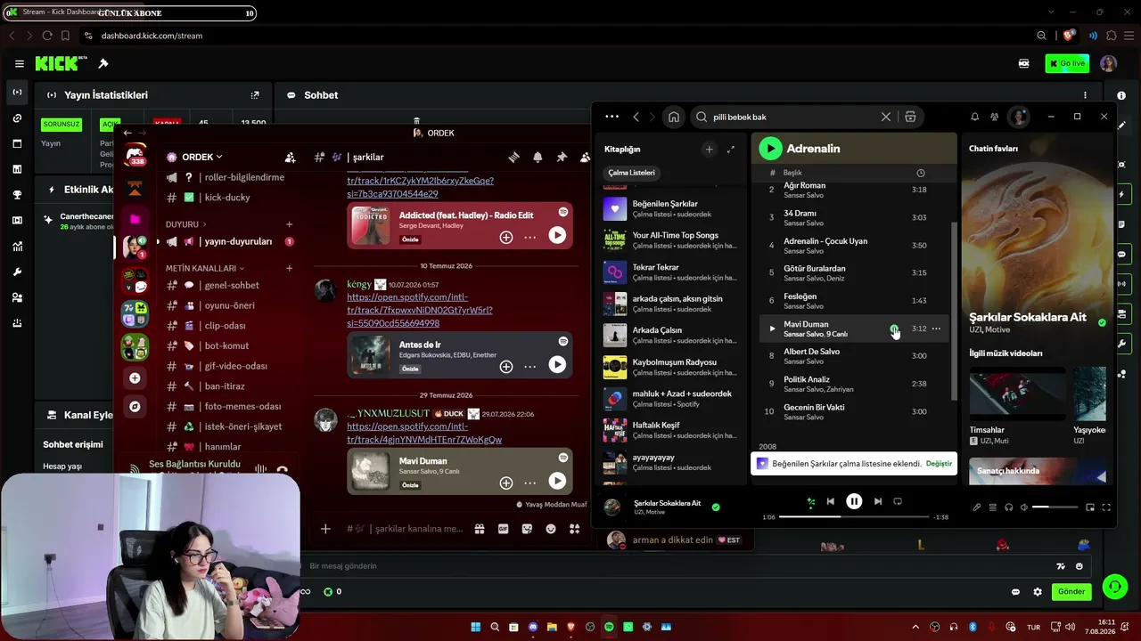This screenshot has width=1141, height=641.
Task: Create a new playlist in Kitaplığın
Action: (710, 150)
